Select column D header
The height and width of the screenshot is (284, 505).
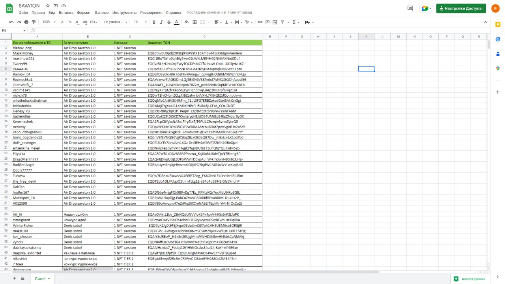click(204, 37)
